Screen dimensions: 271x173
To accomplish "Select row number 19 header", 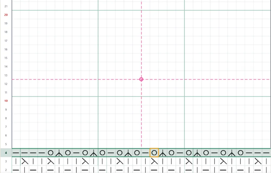I will [6, 23].
